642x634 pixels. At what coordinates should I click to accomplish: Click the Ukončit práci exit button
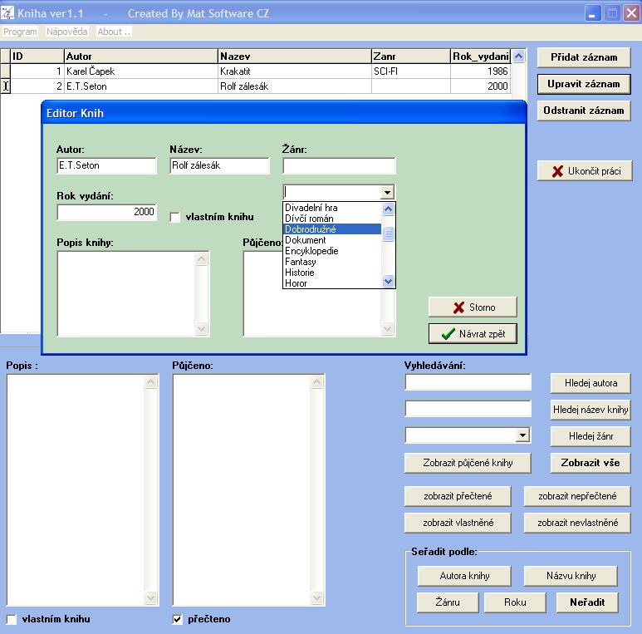tap(585, 171)
